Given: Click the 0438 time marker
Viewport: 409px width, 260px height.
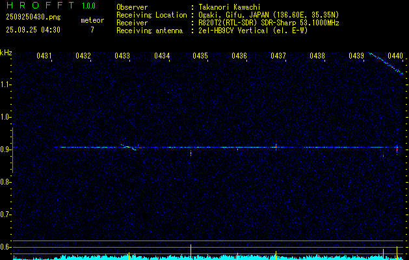Looking at the screenshot, I should tap(317, 55).
